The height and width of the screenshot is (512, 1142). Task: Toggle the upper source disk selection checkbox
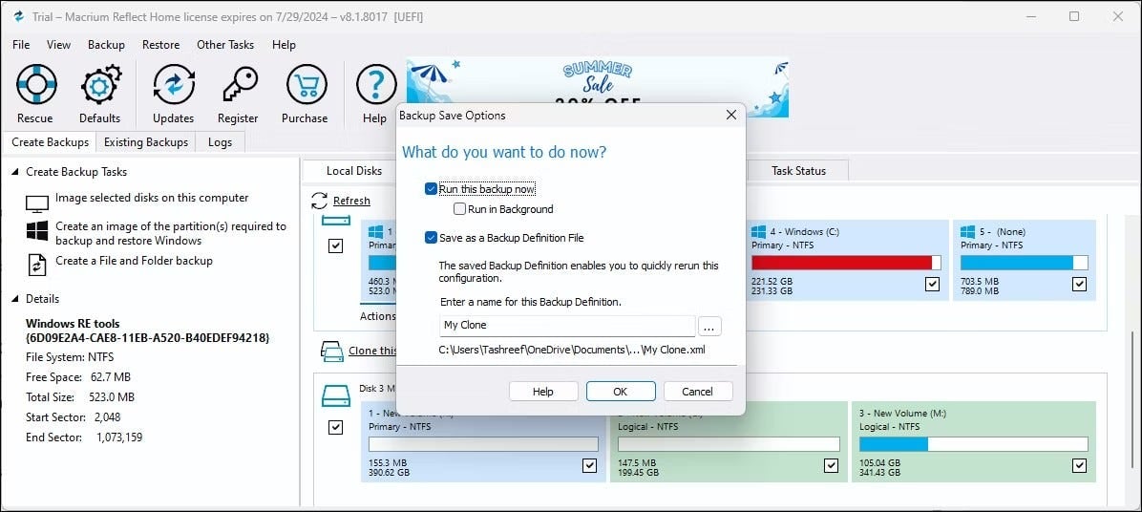pyautogui.click(x=335, y=246)
